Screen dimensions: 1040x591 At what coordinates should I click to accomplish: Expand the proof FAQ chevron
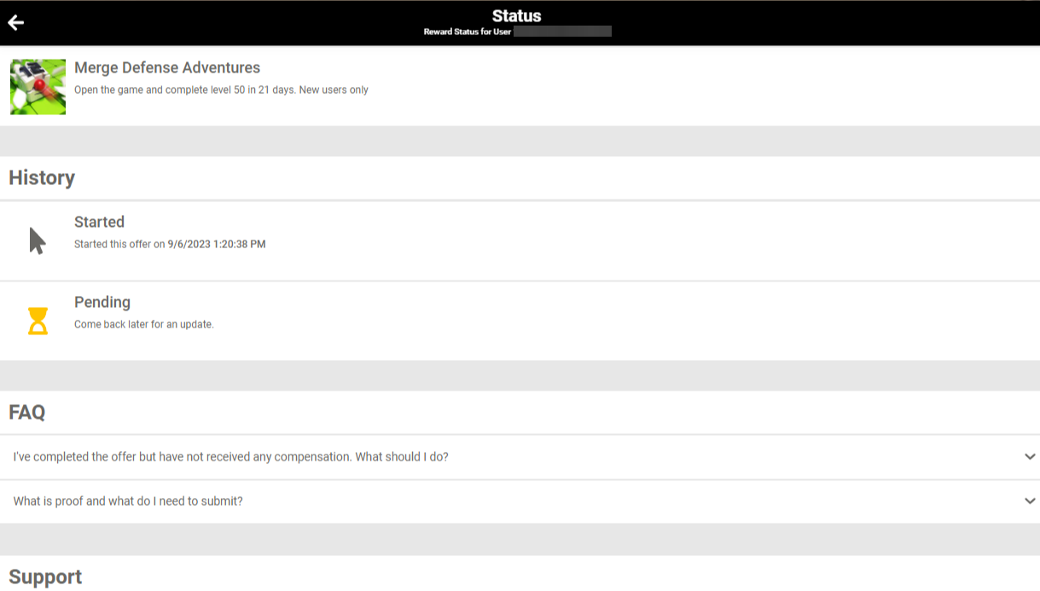1030,501
